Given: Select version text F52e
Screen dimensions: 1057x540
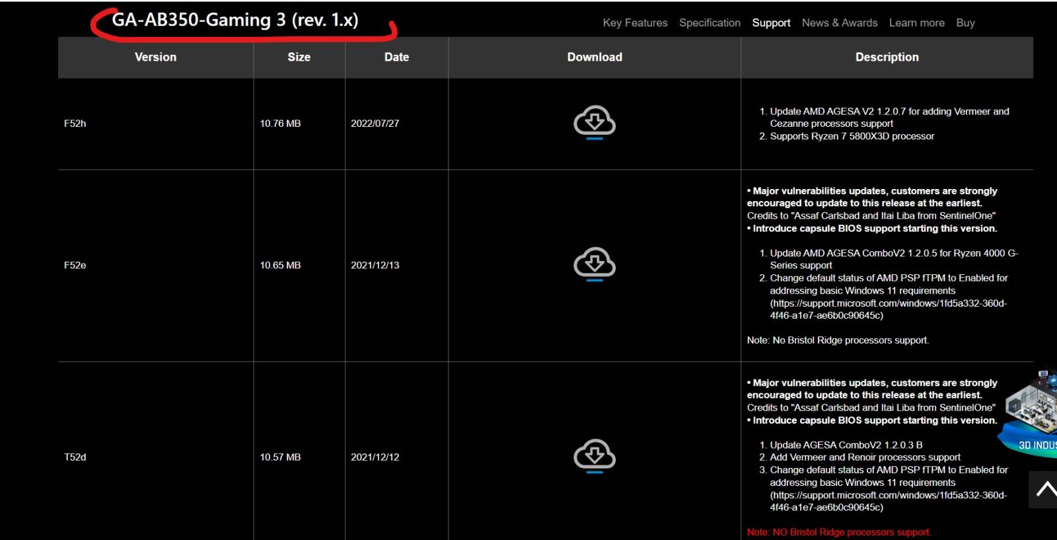Looking at the screenshot, I should [75, 265].
